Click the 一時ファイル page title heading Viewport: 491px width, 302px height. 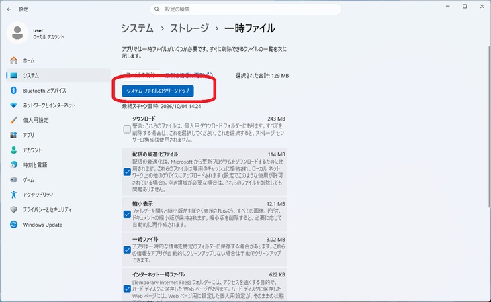coord(250,28)
